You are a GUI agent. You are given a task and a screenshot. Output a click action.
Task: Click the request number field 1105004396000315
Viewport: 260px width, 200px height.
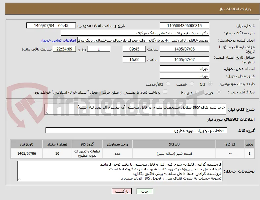(184, 26)
